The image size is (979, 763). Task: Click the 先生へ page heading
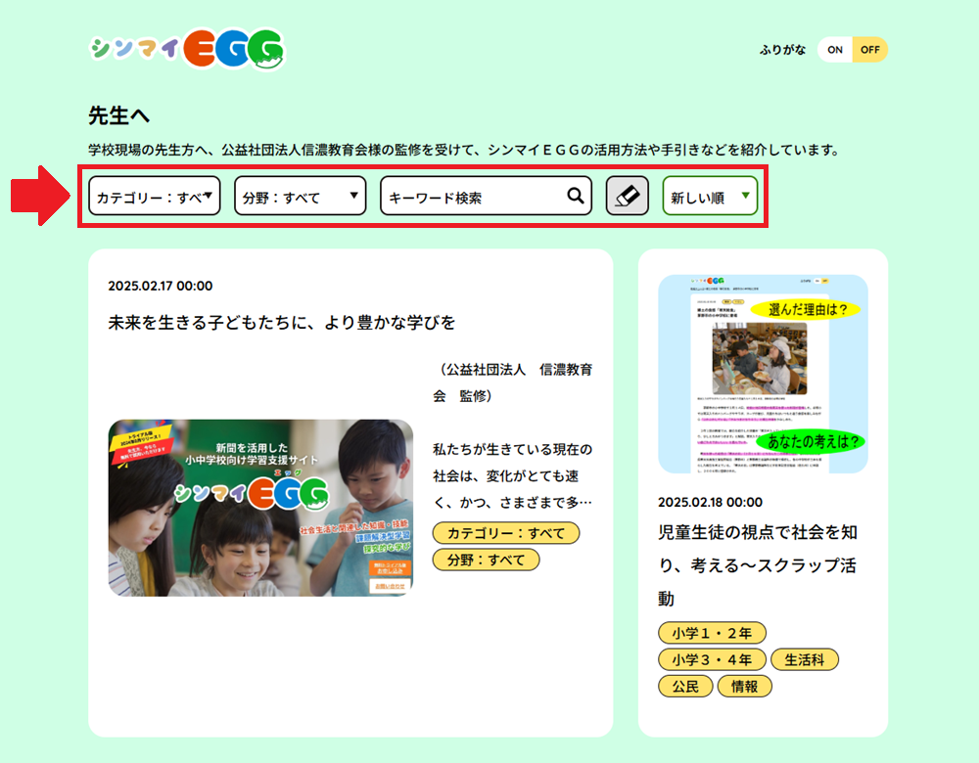[118, 115]
